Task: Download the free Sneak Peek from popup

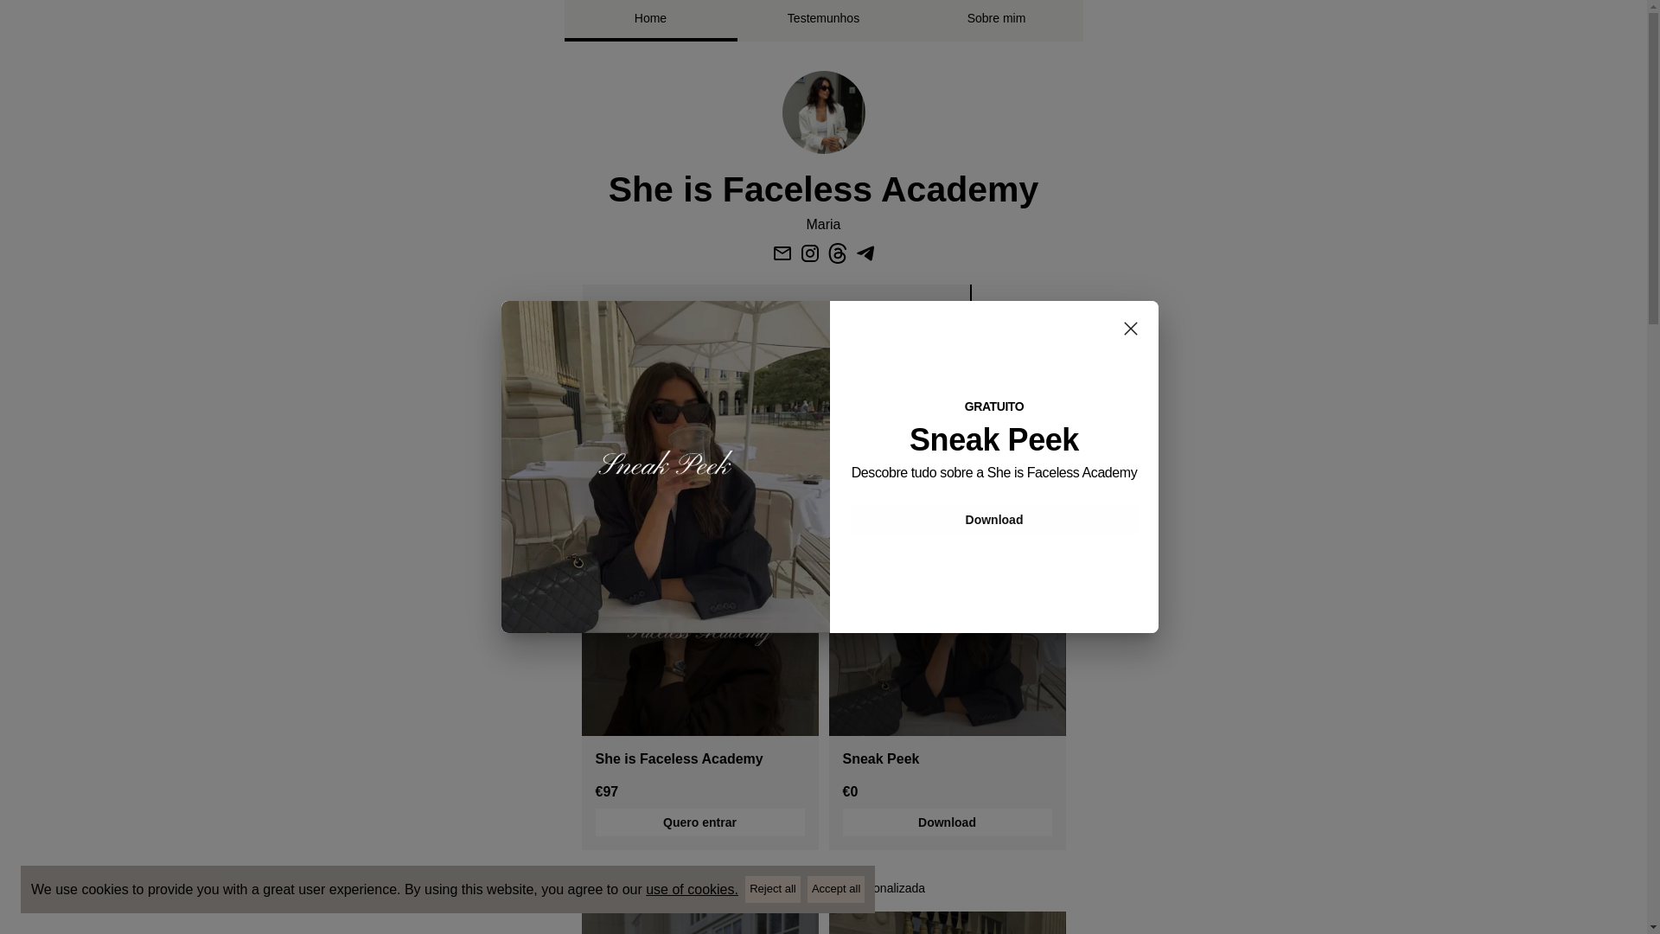Action: click(993, 520)
